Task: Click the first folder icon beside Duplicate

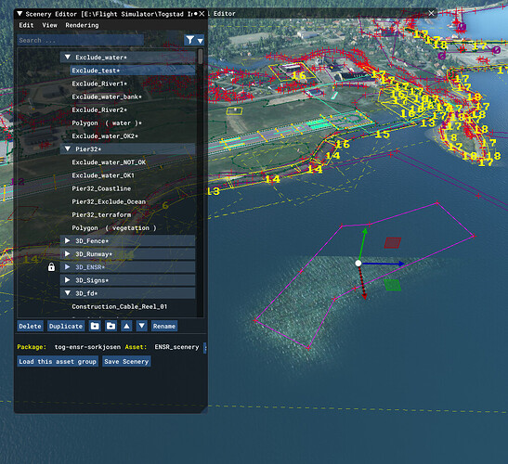Action: 95,326
